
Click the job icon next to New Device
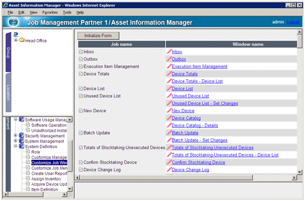point(80,111)
